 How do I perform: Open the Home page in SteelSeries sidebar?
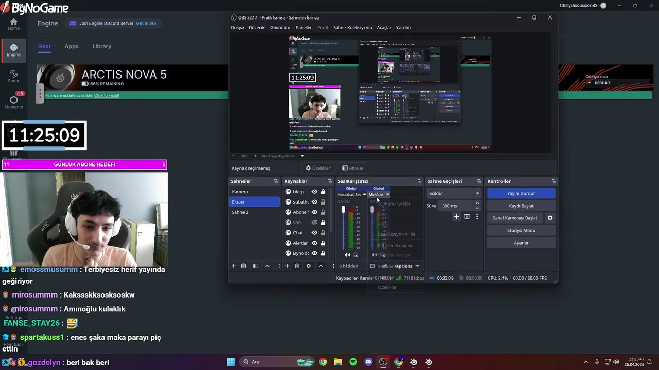13,24
